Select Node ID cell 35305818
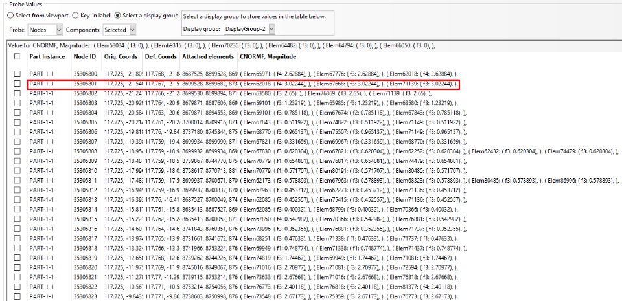The width and height of the screenshot is (622, 301). tap(86, 248)
